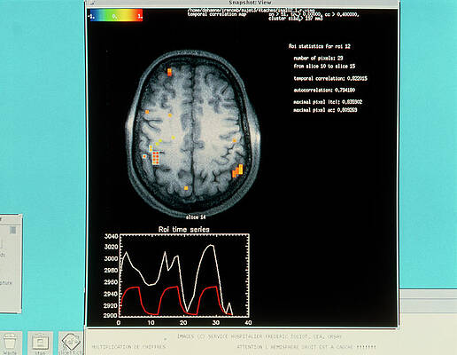Click the activation cluster at top of brain

pos(169,72)
